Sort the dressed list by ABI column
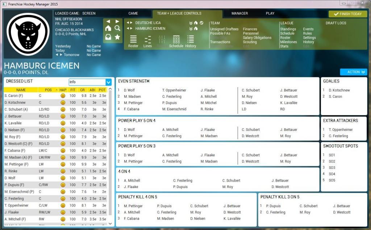 click(x=92, y=90)
